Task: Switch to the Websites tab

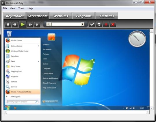Action: 61,16
